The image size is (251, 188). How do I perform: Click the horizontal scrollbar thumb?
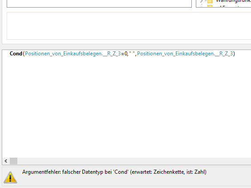tap(14, 161)
